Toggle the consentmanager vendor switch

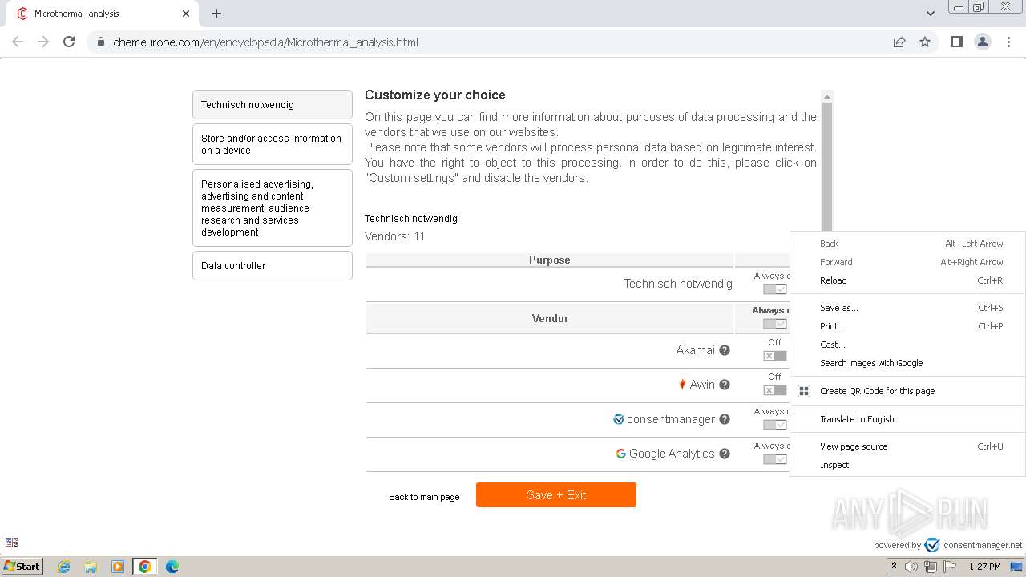coord(774,425)
